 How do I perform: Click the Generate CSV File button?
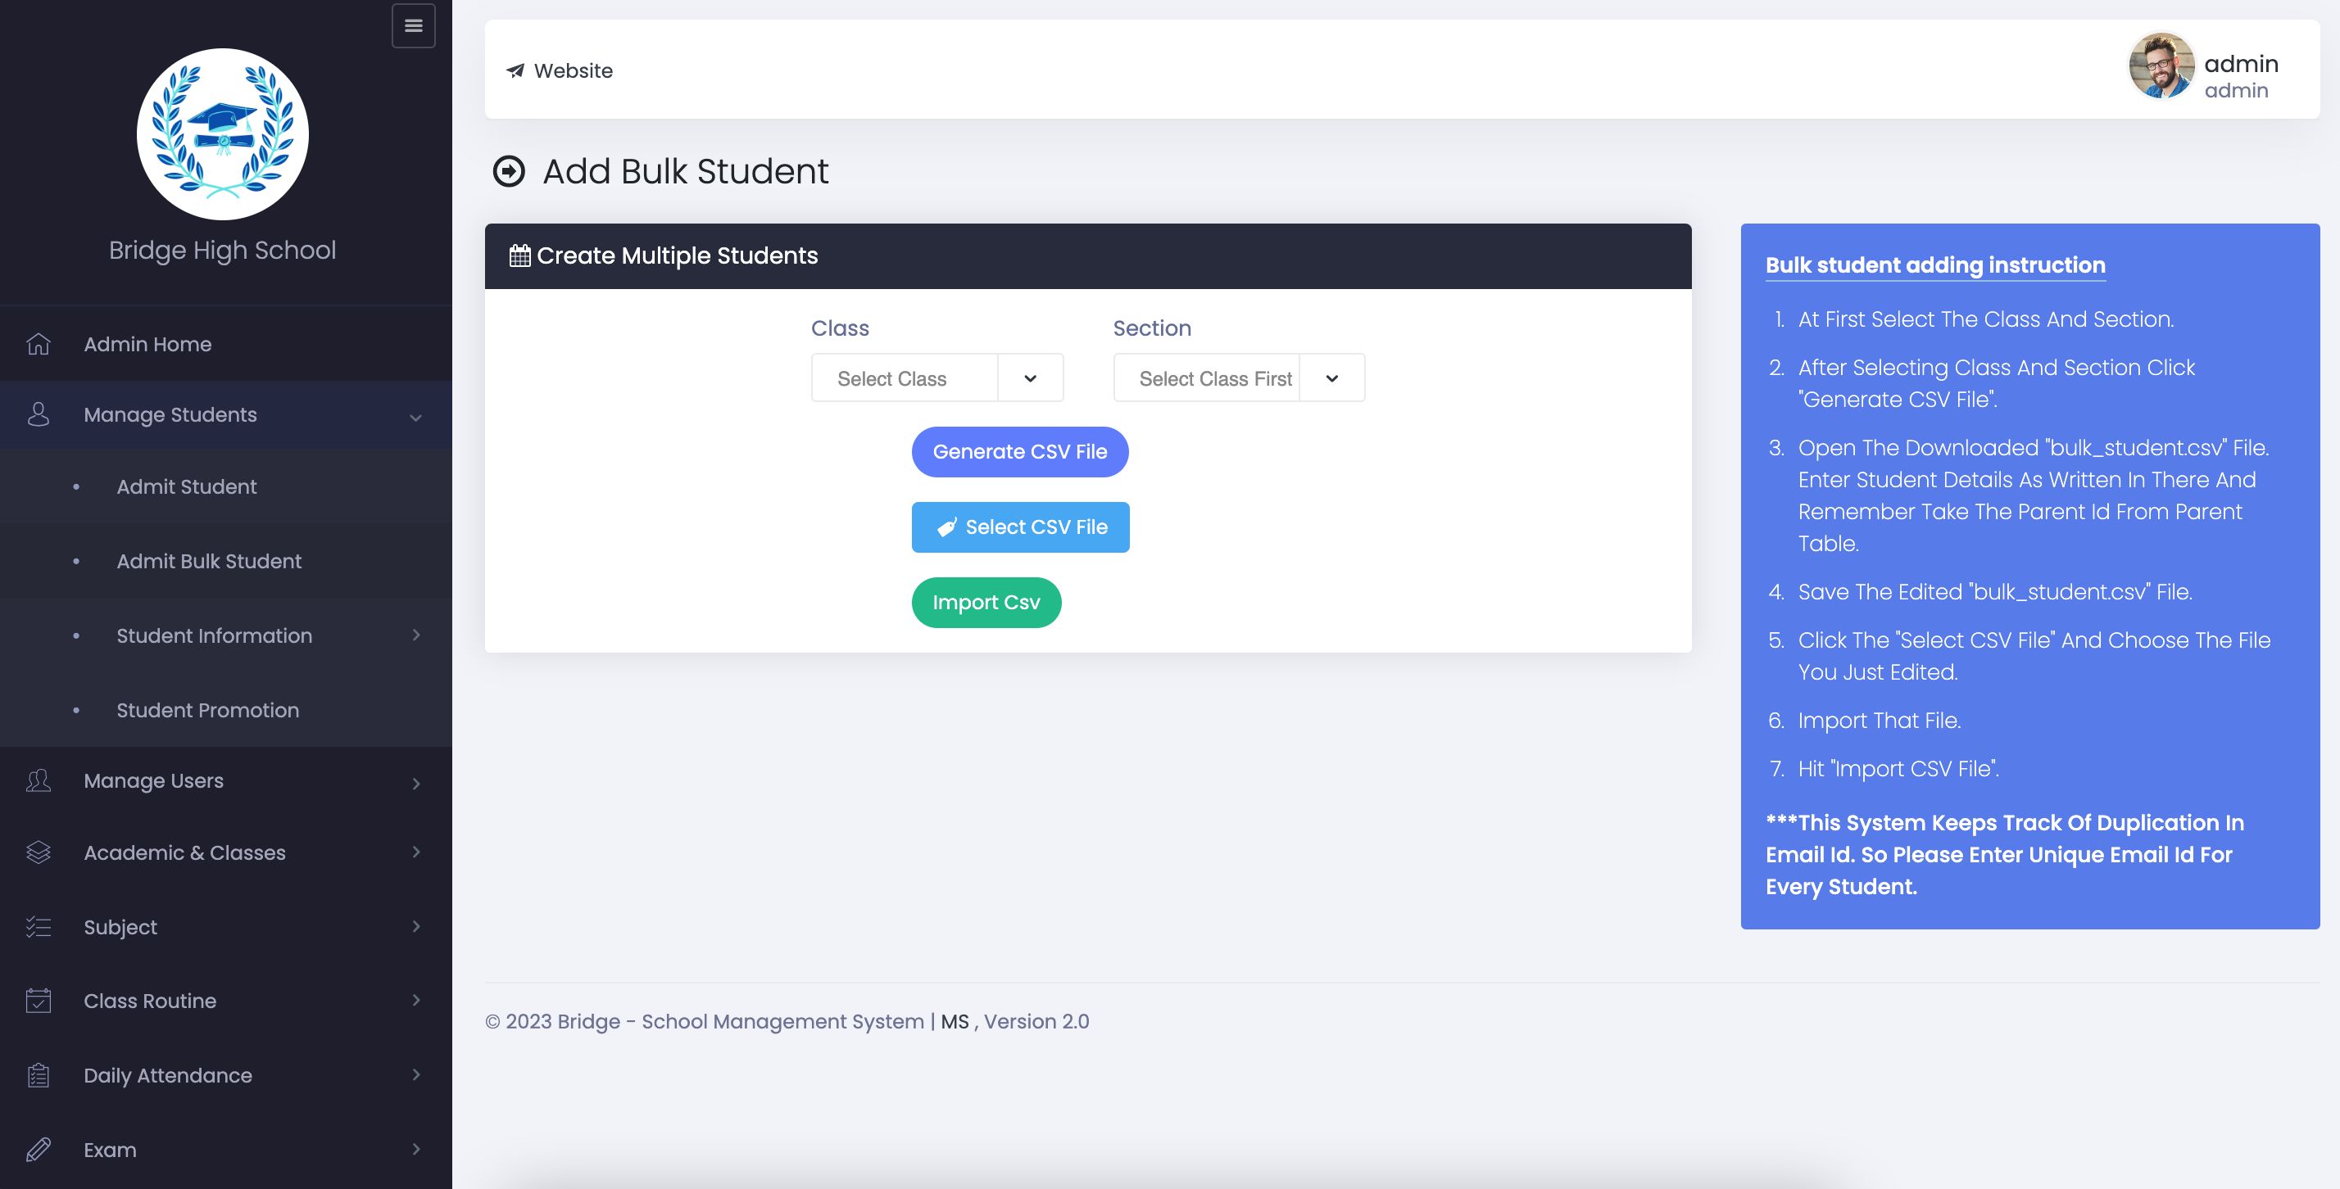coord(1019,451)
